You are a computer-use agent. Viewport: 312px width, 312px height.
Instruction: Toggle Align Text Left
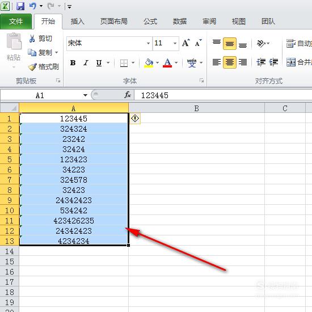pos(217,62)
